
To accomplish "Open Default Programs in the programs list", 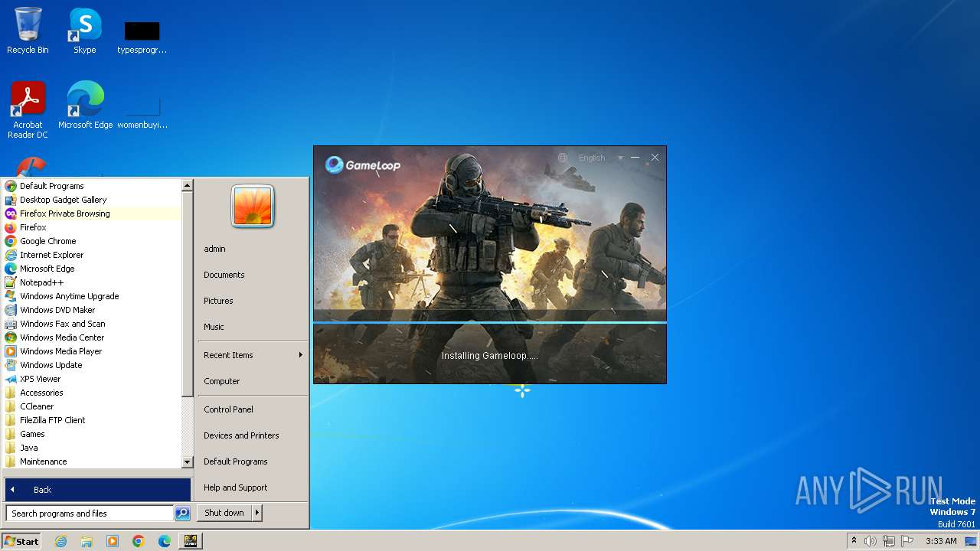I will (x=91, y=186).
